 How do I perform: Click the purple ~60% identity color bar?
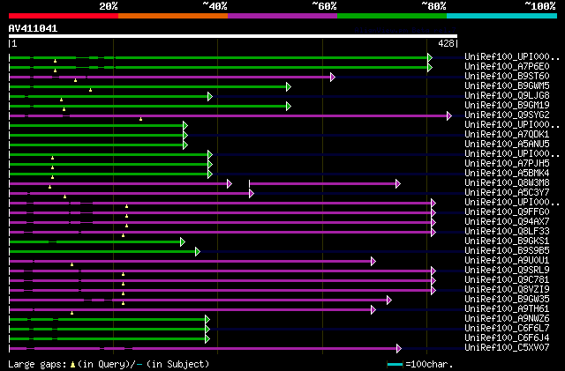click(x=282, y=16)
